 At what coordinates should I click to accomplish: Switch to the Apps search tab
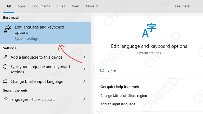tap(21, 6)
